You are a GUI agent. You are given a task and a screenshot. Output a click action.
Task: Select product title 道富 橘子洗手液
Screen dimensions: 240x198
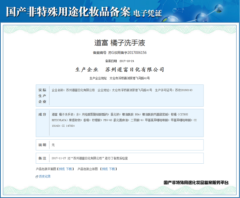pos(120,43)
